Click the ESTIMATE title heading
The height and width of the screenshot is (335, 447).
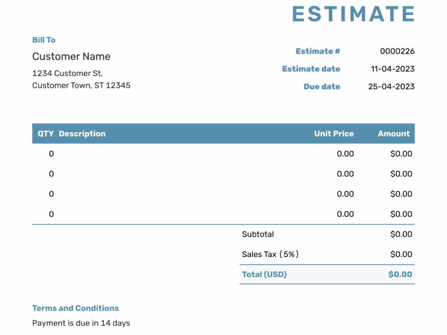coord(353,14)
